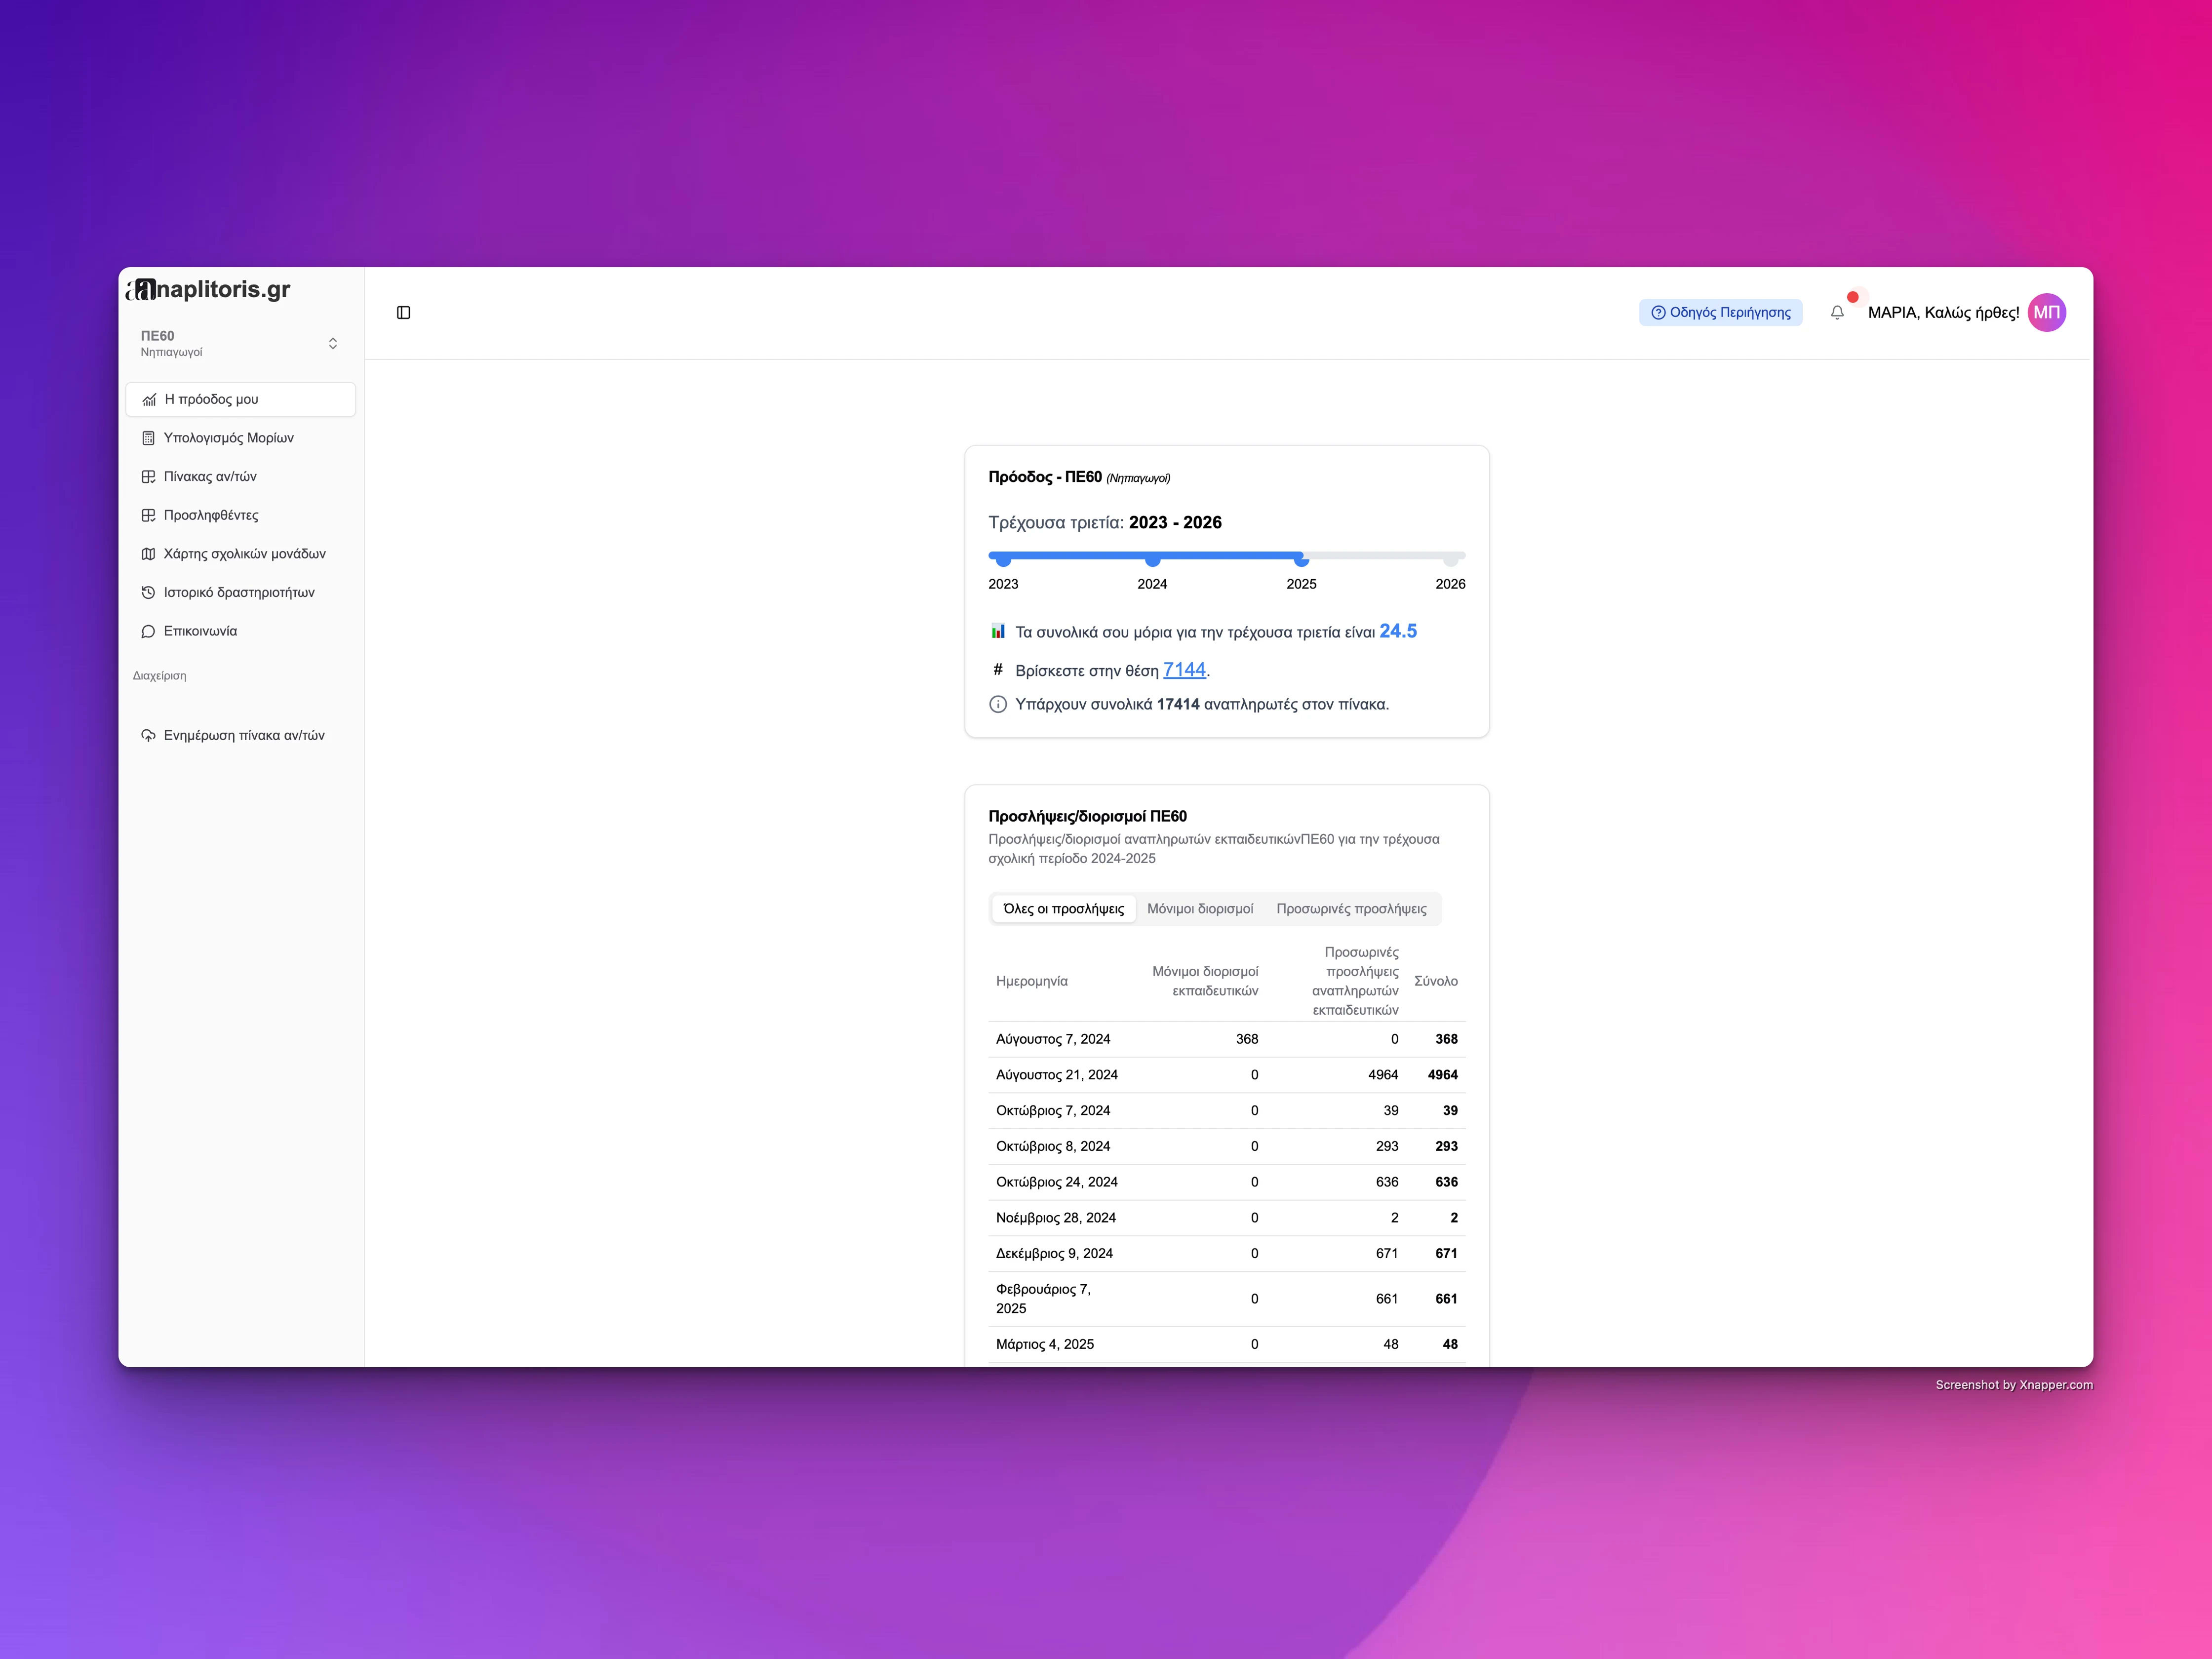Open the notifications bell icon
The height and width of the screenshot is (1659, 2212).
point(1837,313)
